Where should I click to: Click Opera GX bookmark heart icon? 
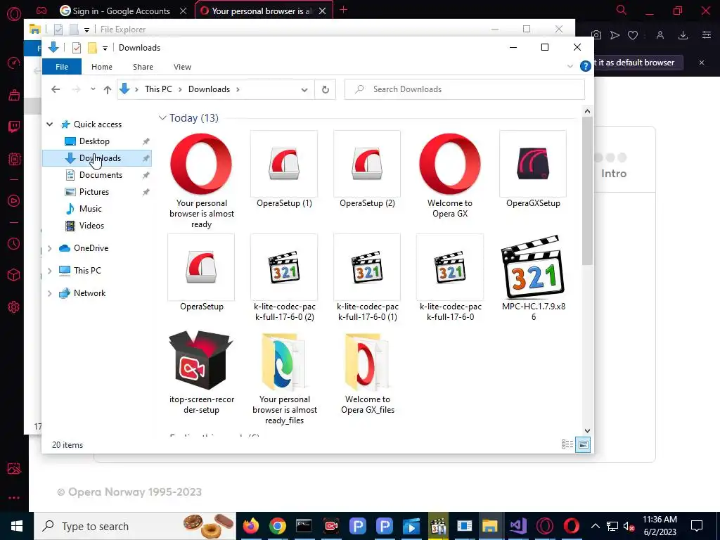633,35
